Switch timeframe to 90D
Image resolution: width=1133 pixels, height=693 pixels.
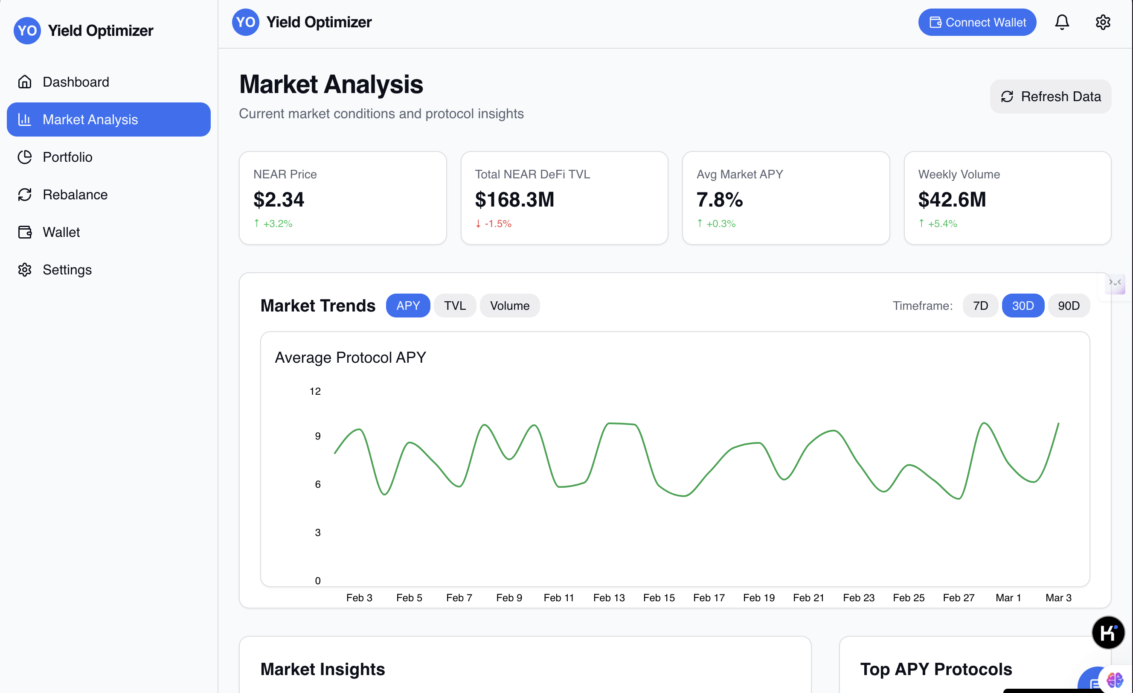point(1068,306)
